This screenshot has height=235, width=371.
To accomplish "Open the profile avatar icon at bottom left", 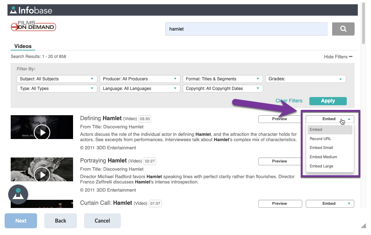I will pyautogui.click(x=18, y=194).
